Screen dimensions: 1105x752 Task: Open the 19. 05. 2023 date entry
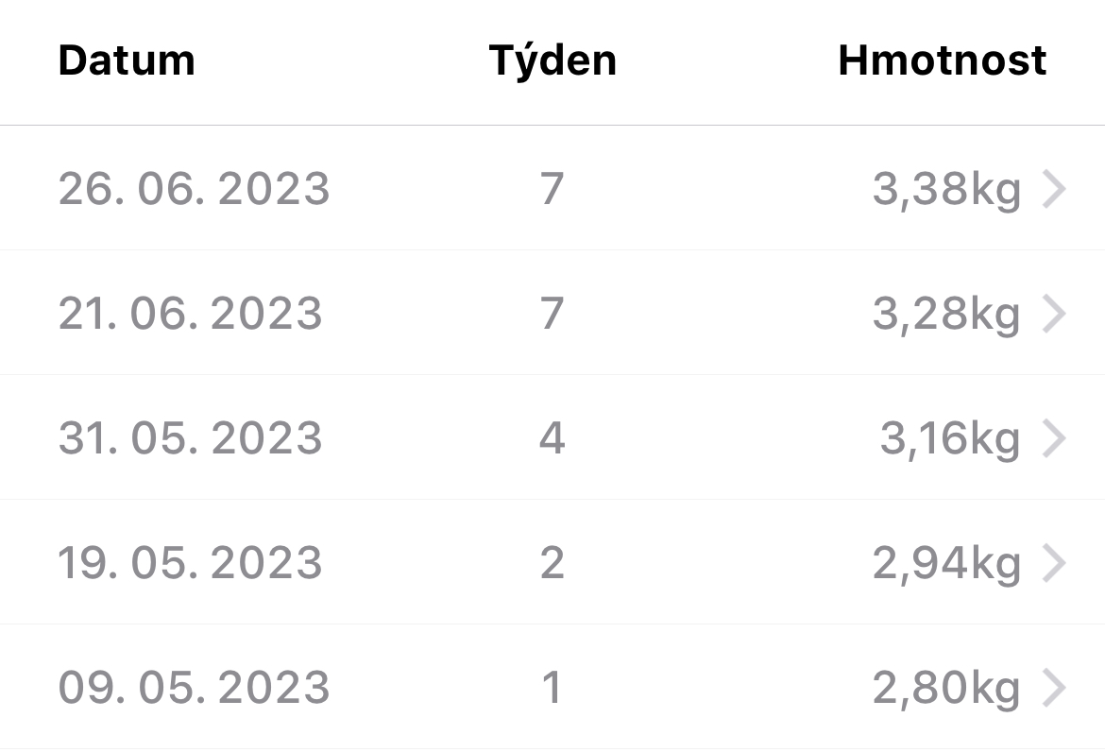tap(190, 563)
